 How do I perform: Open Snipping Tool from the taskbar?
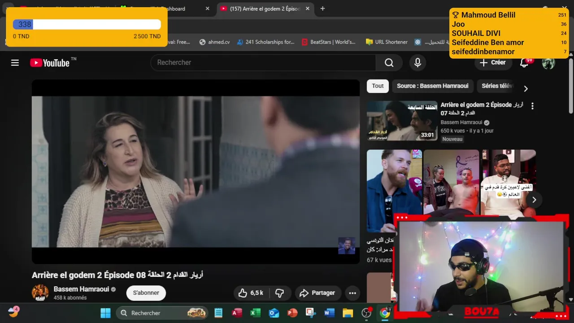point(311,313)
